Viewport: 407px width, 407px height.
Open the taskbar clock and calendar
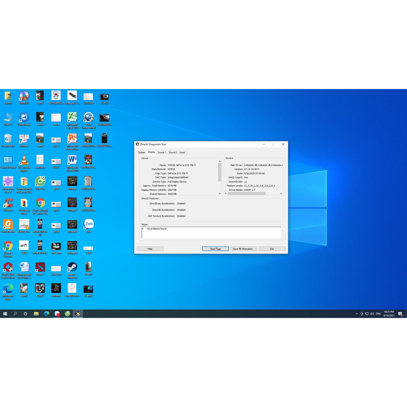click(389, 314)
